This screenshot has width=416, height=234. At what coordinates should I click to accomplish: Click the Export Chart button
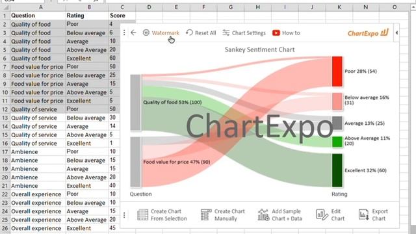[x=373, y=215]
